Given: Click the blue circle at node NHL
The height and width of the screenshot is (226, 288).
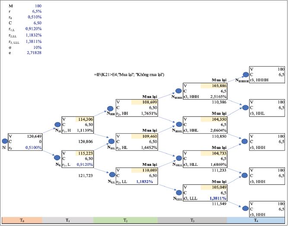Looking at the screenshot, I should point(110,142).
